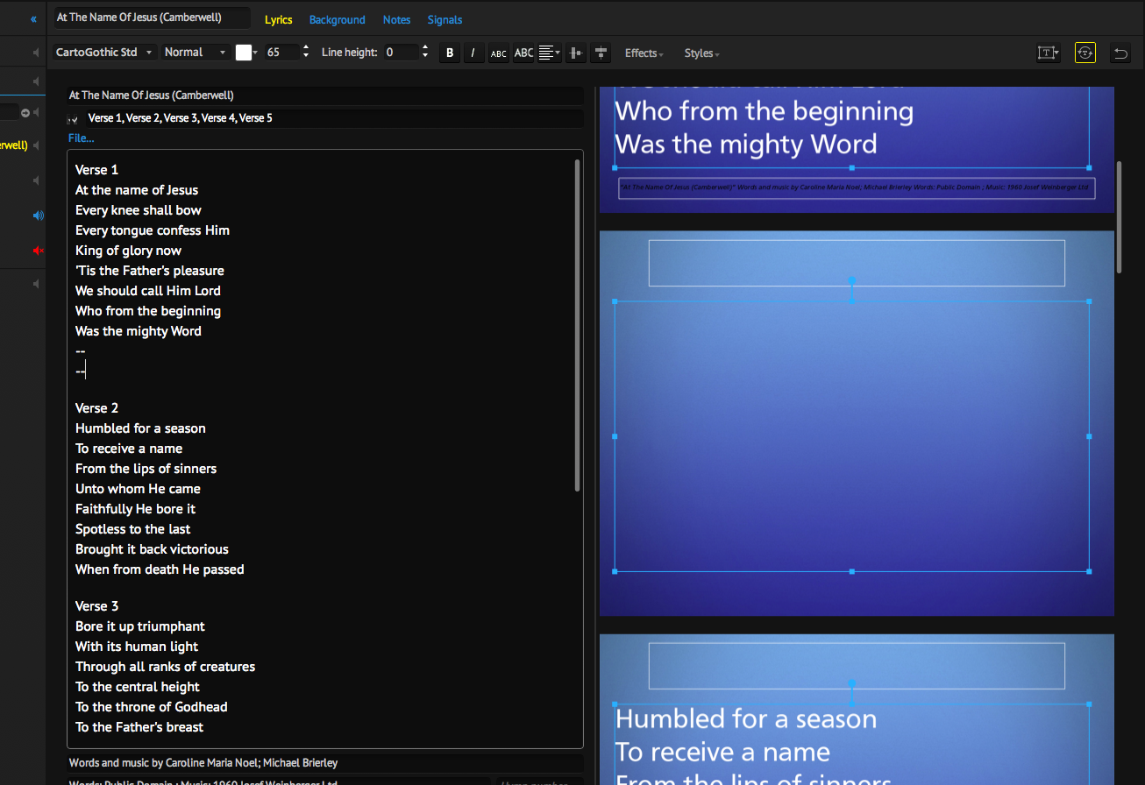This screenshot has width=1145, height=785.
Task: Unmute the red muted speaker icon
Action: [x=38, y=251]
